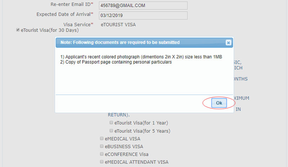This screenshot has width=288, height=167.
Task: Toggle the eCONFERENCE Visa checkbox
Action: [102, 154]
